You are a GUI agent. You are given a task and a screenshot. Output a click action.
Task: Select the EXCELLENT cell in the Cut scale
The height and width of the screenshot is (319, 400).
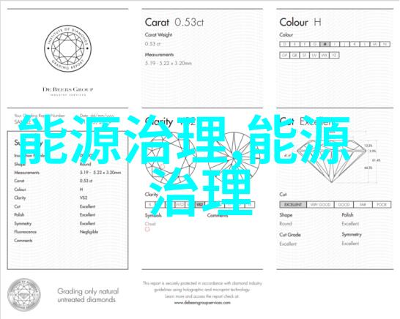pos(293,205)
